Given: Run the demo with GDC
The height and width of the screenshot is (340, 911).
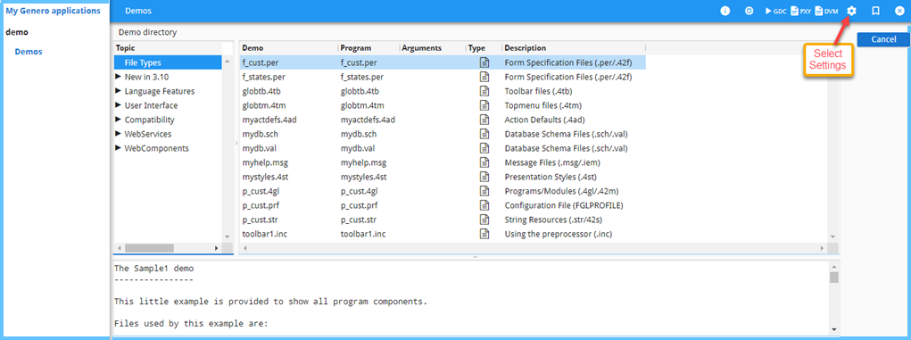Looking at the screenshot, I should tap(775, 11).
